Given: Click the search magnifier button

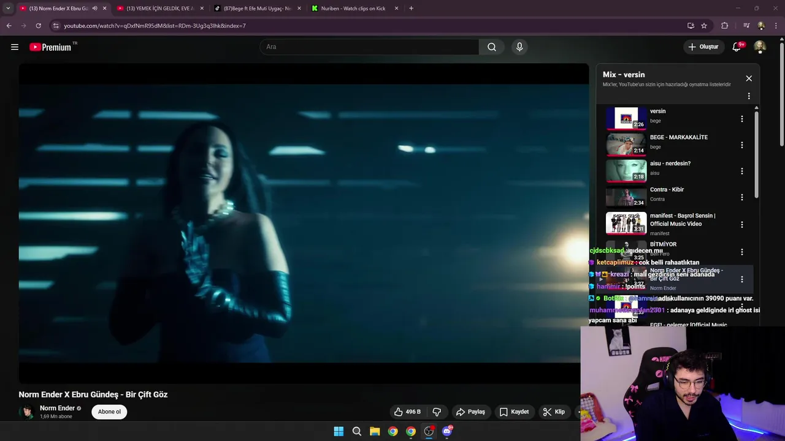Looking at the screenshot, I should coord(492,47).
